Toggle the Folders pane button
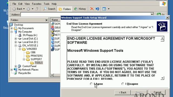Screen dimensions: 173x97 tap(65, 9)
